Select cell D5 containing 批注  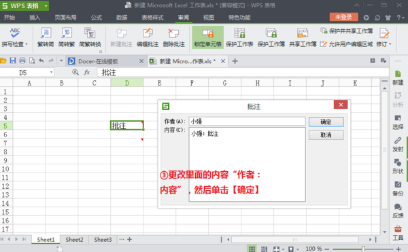click(127, 126)
